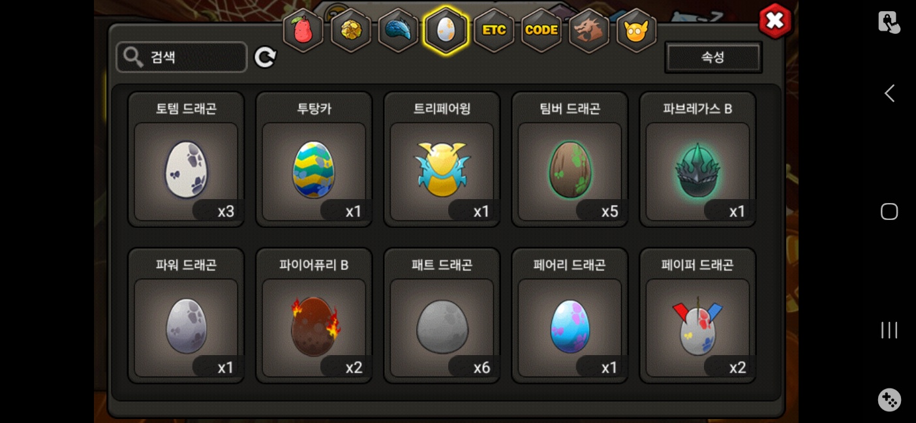The height and width of the screenshot is (423, 916).
Task: Click the refresh arrow next to search
Action: tap(265, 57)
